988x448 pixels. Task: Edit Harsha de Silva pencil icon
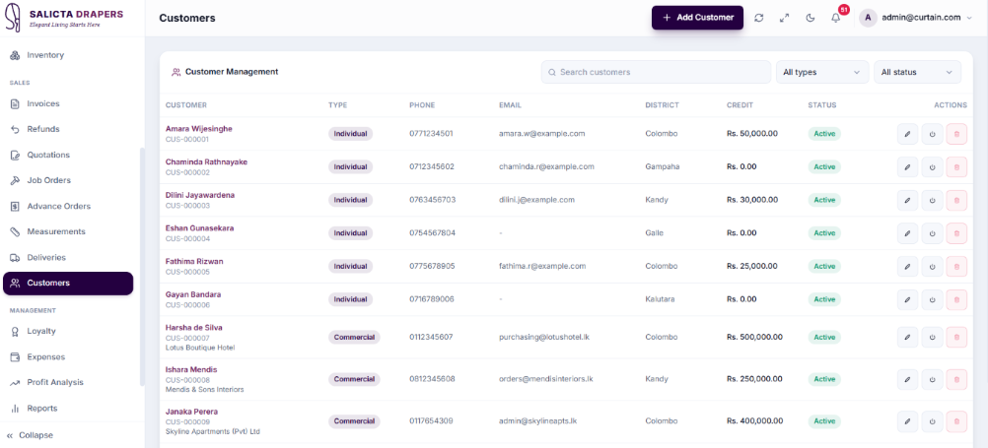point(907,338)
